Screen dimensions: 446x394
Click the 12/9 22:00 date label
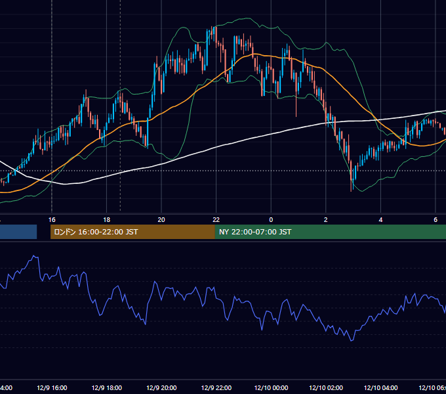[x=216, y=387]
